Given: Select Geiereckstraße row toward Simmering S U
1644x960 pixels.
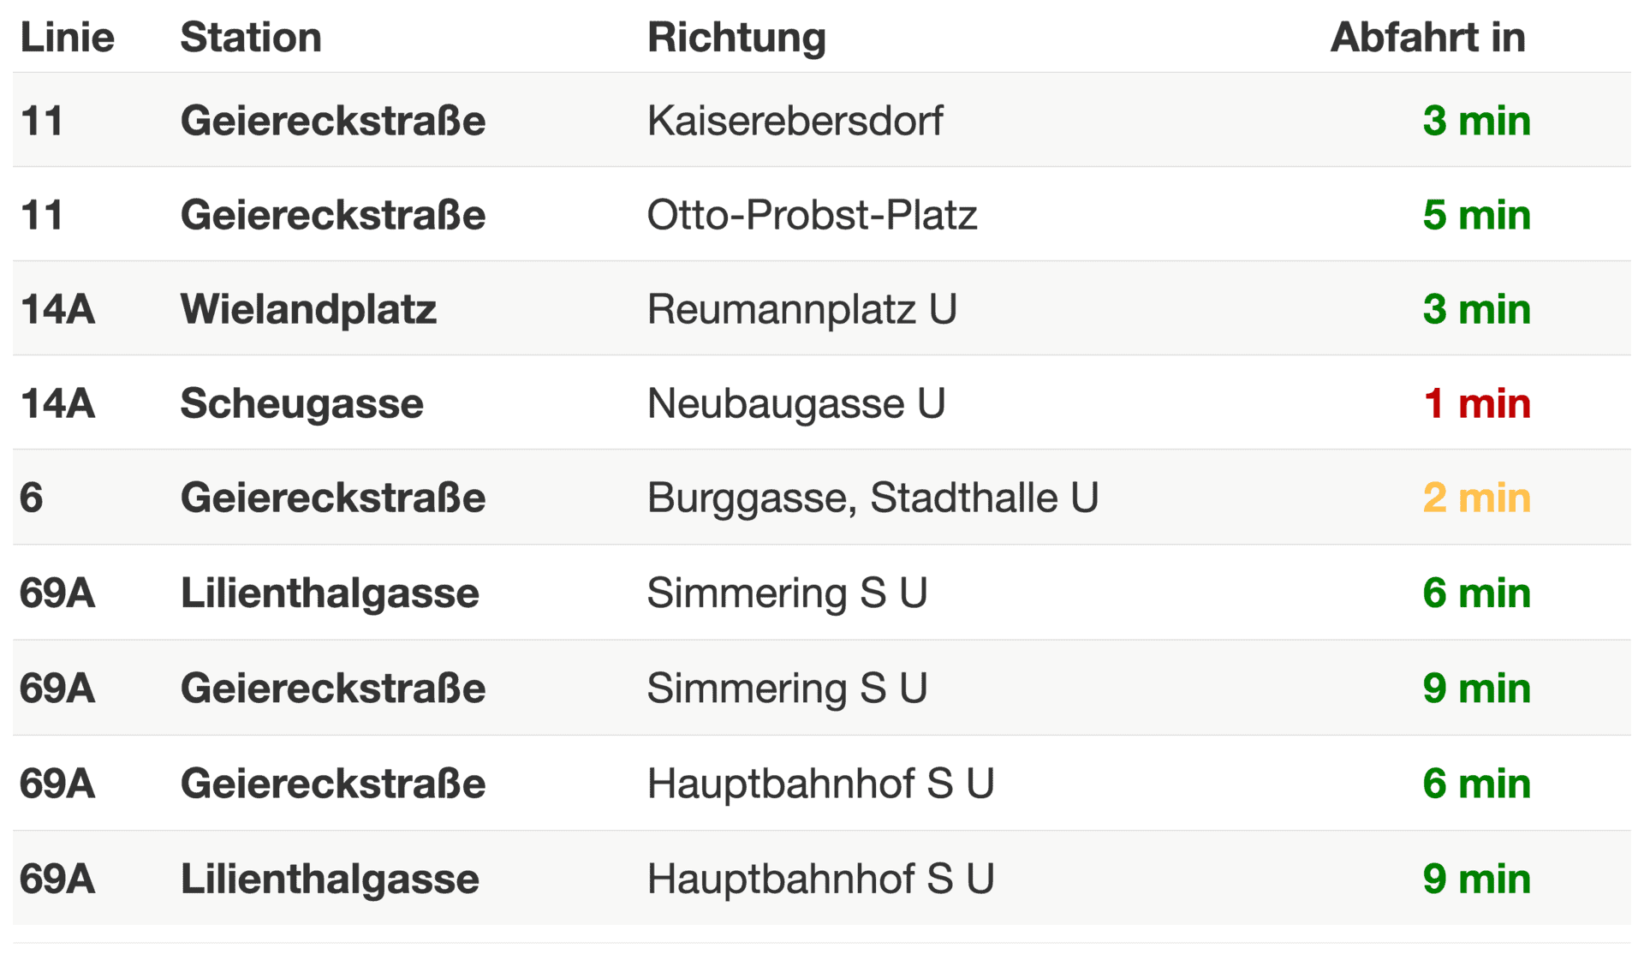Looking at the screenshot, I should pos(822,688).
